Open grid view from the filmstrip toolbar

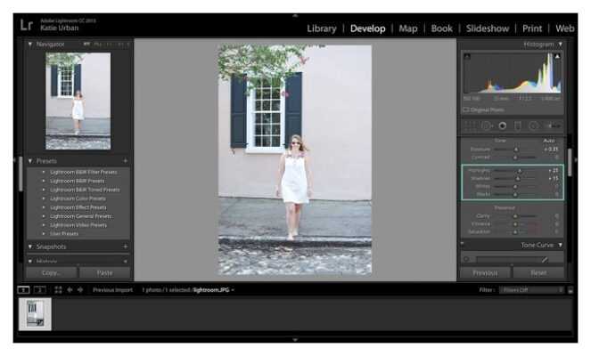58,290
